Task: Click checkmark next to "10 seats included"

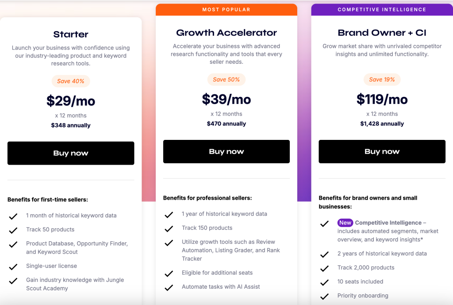Action: click(x=324, y=282)
